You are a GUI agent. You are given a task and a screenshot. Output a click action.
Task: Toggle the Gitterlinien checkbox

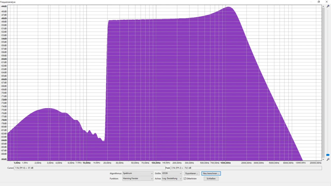tap(185, 179)
